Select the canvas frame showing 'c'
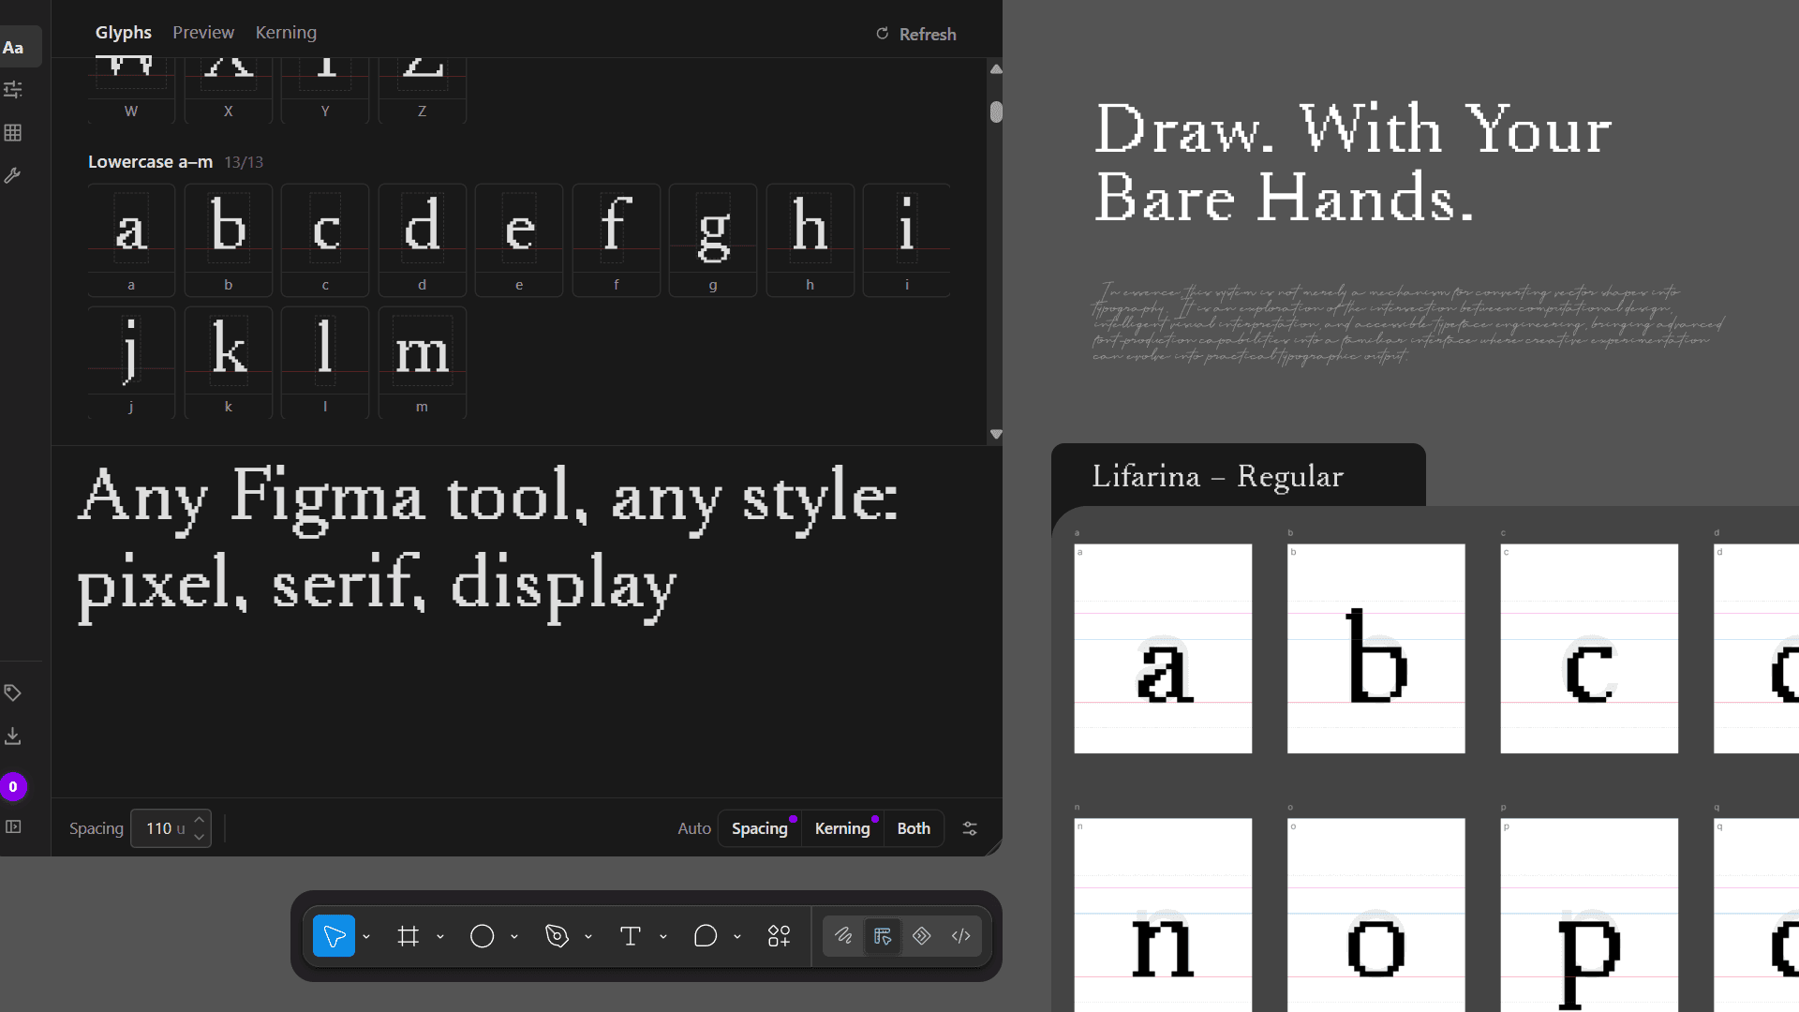This screenshot has height=1012, width=1799. [1589, 648]
